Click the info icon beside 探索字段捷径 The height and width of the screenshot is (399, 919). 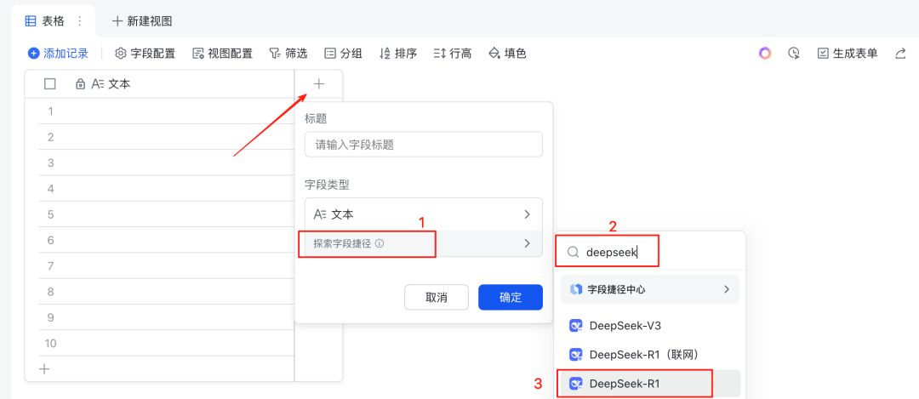coord(380,243)
